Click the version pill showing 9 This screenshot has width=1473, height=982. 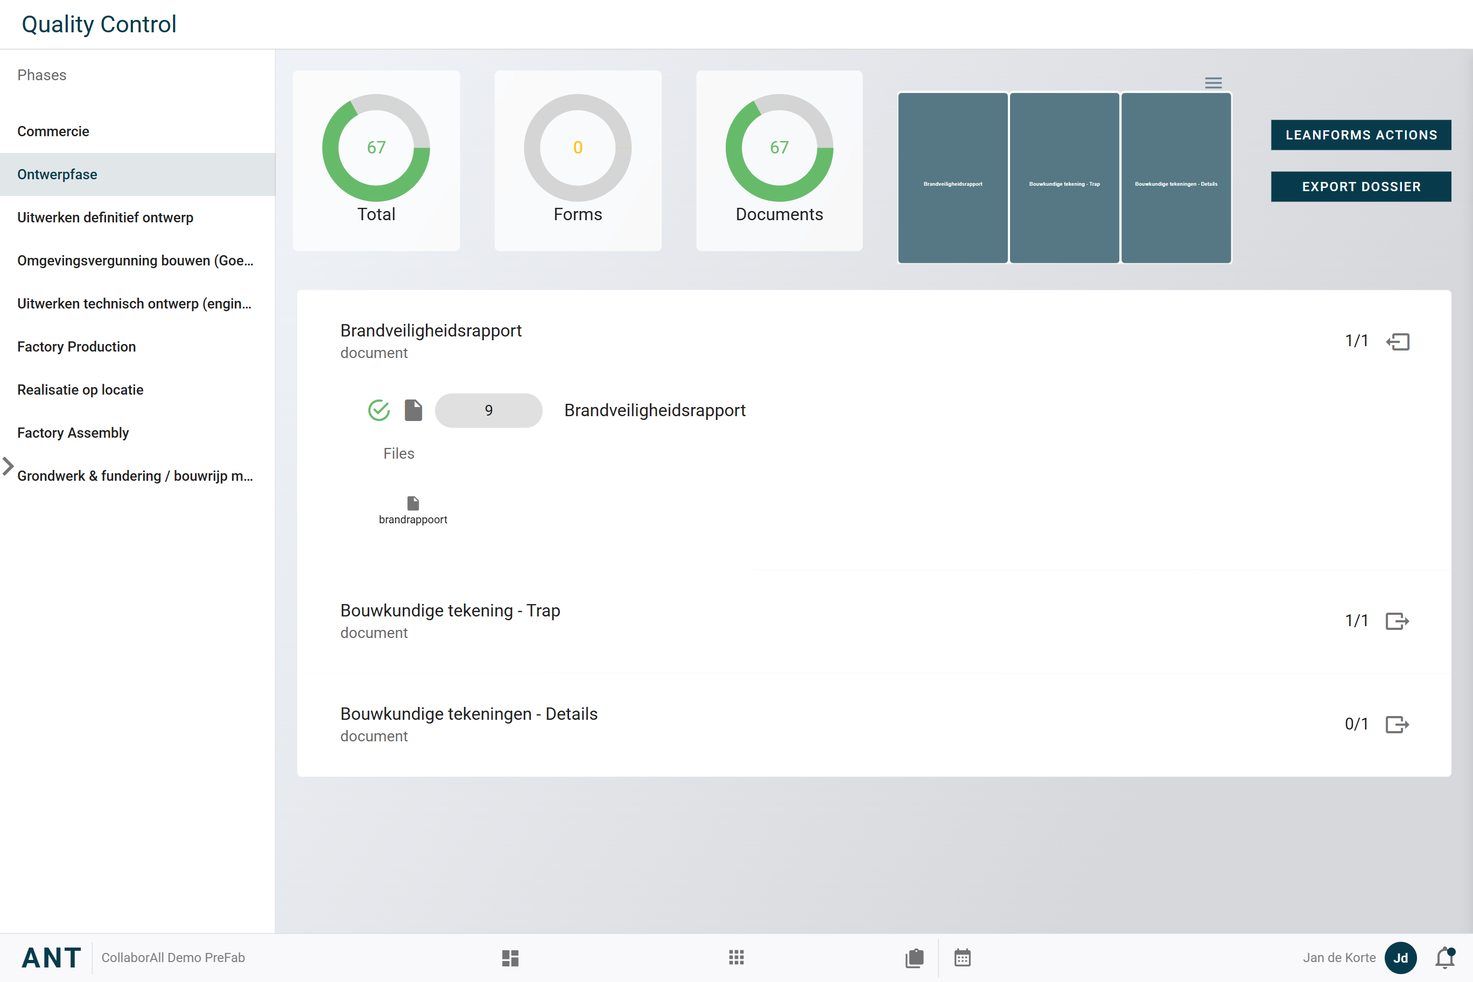(x=488, y=411)
